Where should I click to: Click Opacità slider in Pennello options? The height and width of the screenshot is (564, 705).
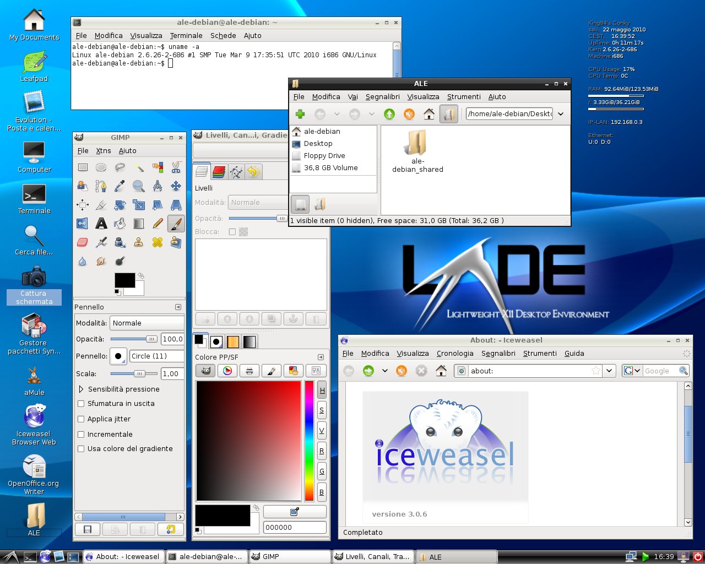pos(135,339)
